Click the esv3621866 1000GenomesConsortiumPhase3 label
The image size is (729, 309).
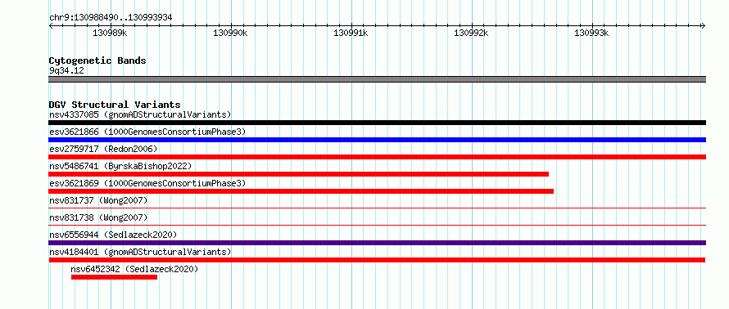(147, 132)
